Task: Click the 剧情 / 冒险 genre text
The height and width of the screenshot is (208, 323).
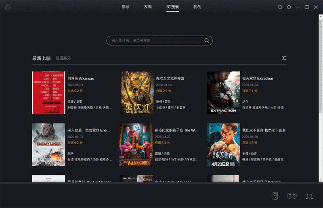Action: tap(163, 102)
